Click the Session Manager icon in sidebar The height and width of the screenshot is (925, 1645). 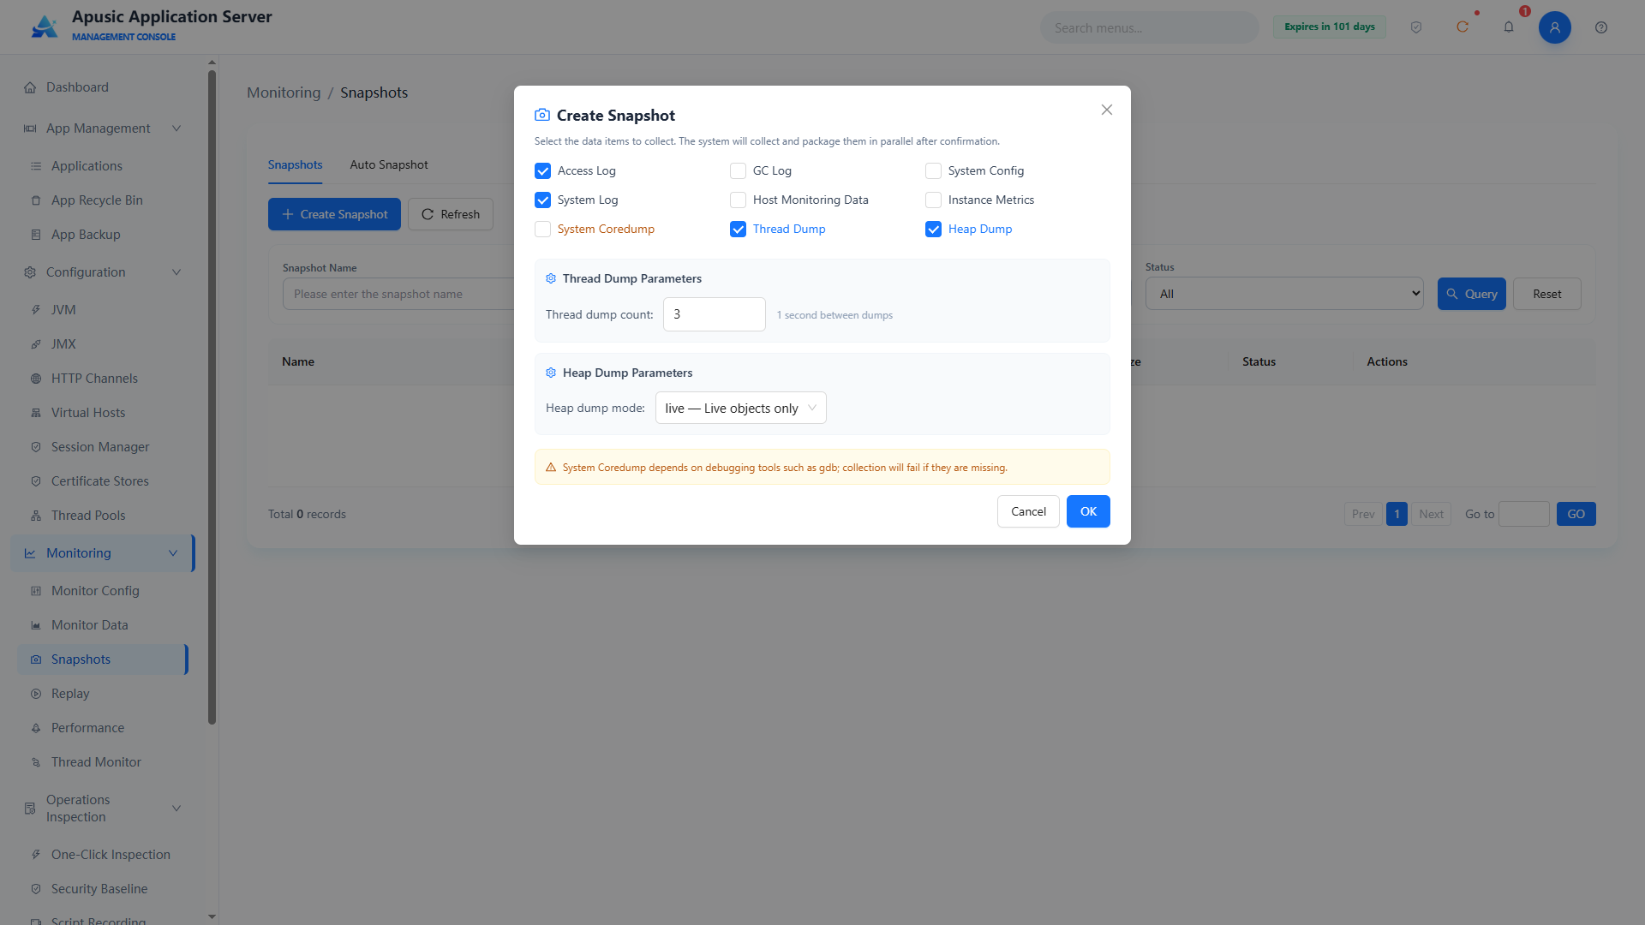[36, 447]
